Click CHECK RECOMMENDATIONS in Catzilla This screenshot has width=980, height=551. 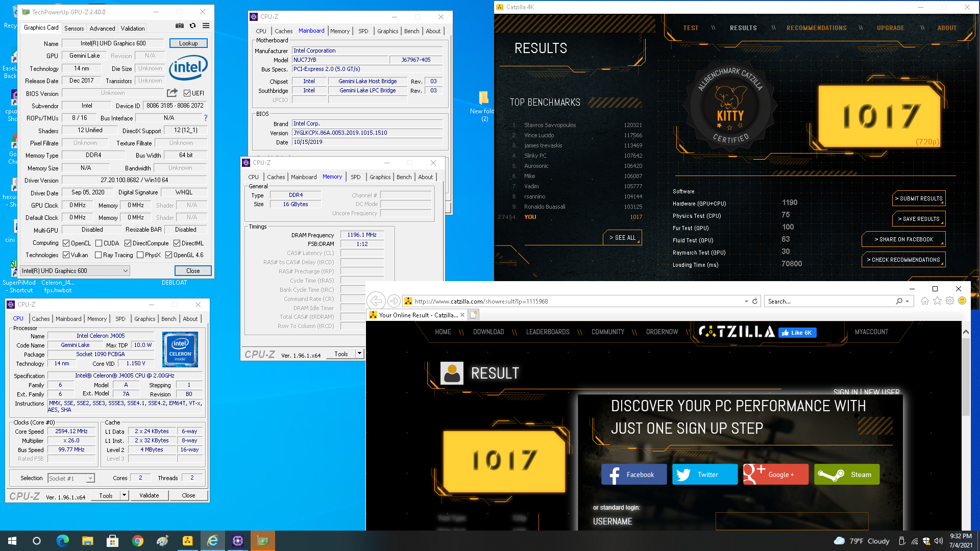coord(903,260)
